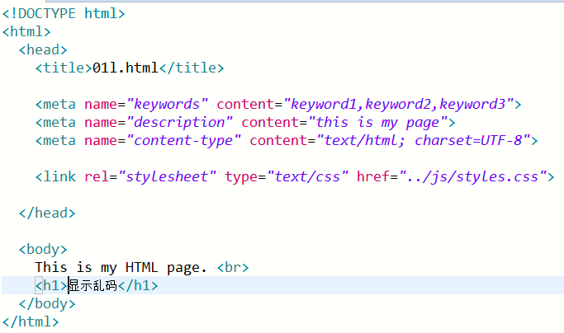Click the content value 'keyword1,keyword2,keyword3'
Viewport: 564px width, 333px height.
(399, 105)
